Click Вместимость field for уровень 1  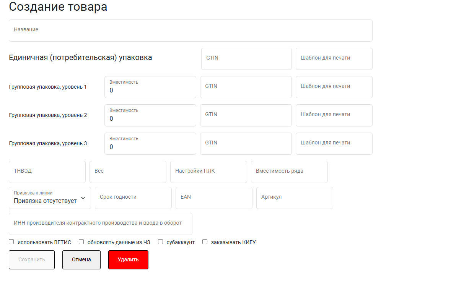[x=150, y=87]
